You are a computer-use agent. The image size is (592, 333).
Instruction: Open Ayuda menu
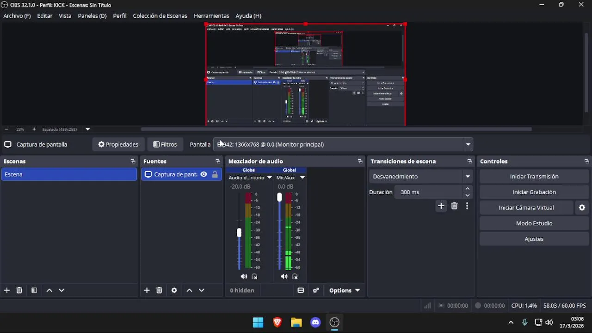coord(248,16)
